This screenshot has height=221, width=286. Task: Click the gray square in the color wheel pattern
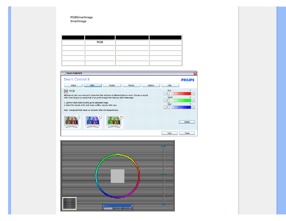tap(118, 176)
